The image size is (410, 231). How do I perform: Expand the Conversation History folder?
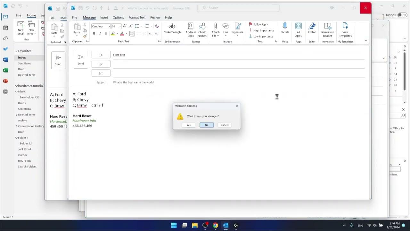(16, 126)
